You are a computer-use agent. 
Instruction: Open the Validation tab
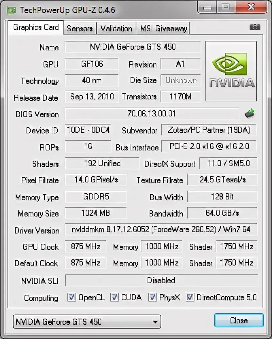tap(116, 28)
